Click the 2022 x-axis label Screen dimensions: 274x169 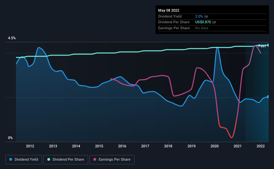(261, 146)
